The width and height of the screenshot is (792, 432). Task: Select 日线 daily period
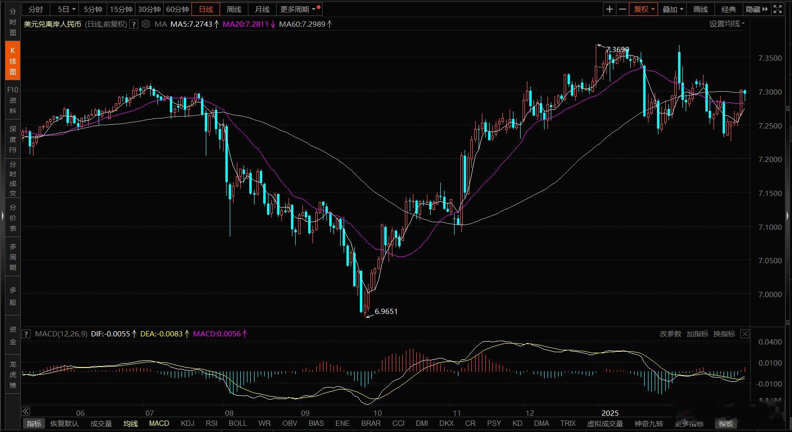[x=206, y=9]
